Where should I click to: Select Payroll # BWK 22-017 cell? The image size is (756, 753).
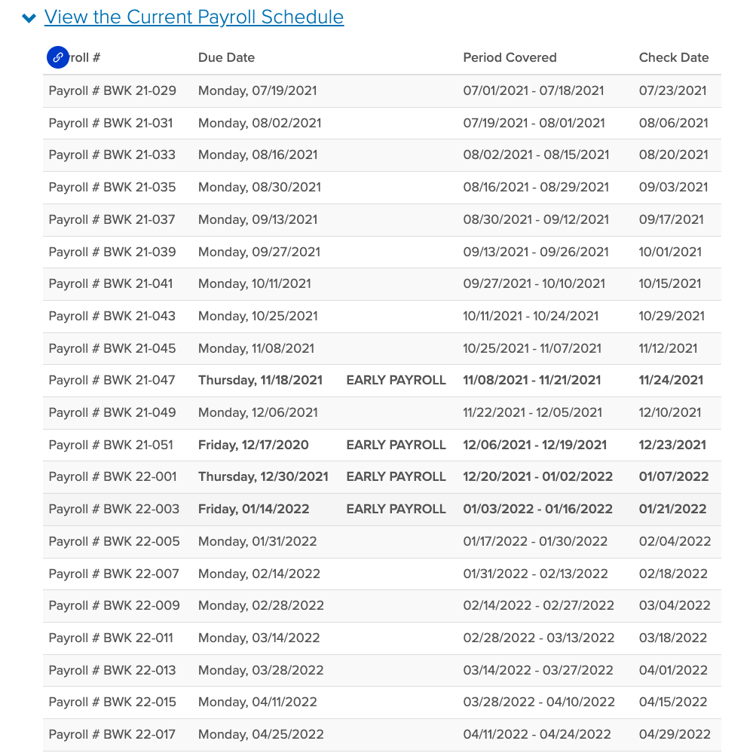coord(112,733)
